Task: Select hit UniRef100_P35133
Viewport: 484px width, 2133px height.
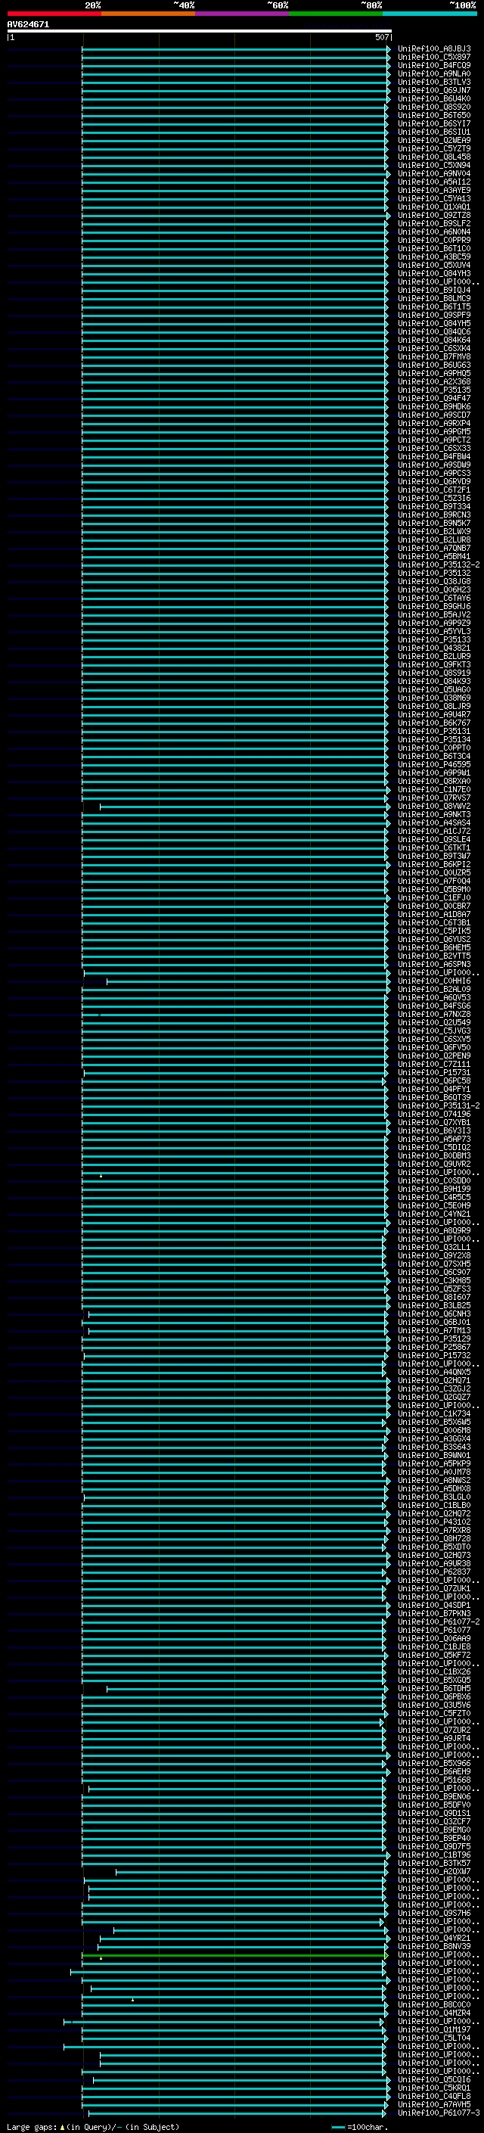Action: point(434,640)
